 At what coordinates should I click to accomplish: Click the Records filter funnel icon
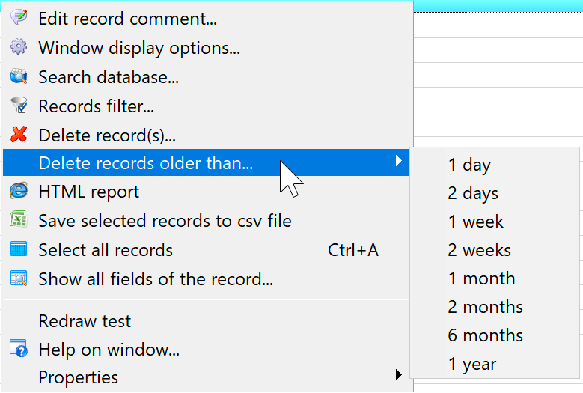click(x=19, y=106)
